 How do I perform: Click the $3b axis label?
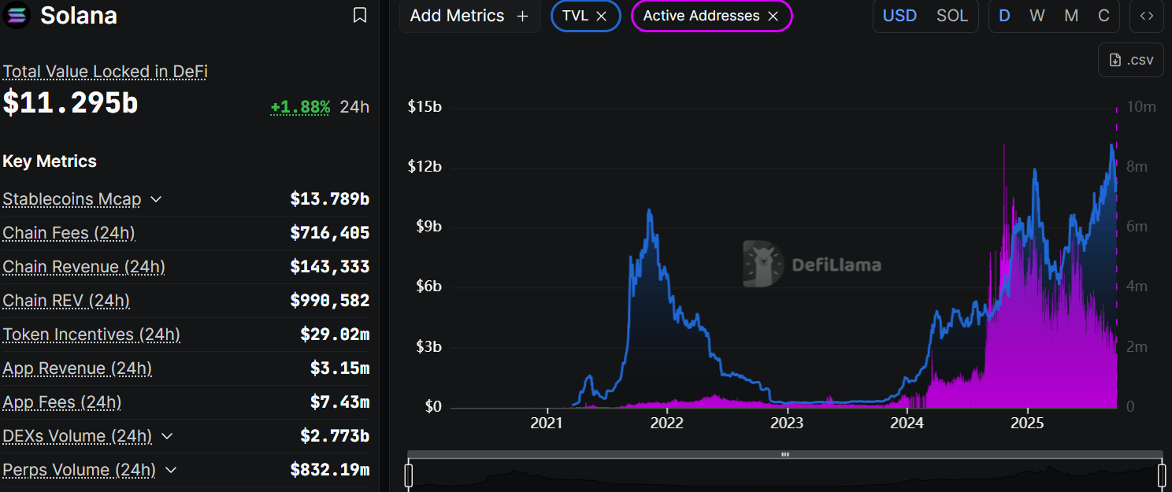point(428,347)
